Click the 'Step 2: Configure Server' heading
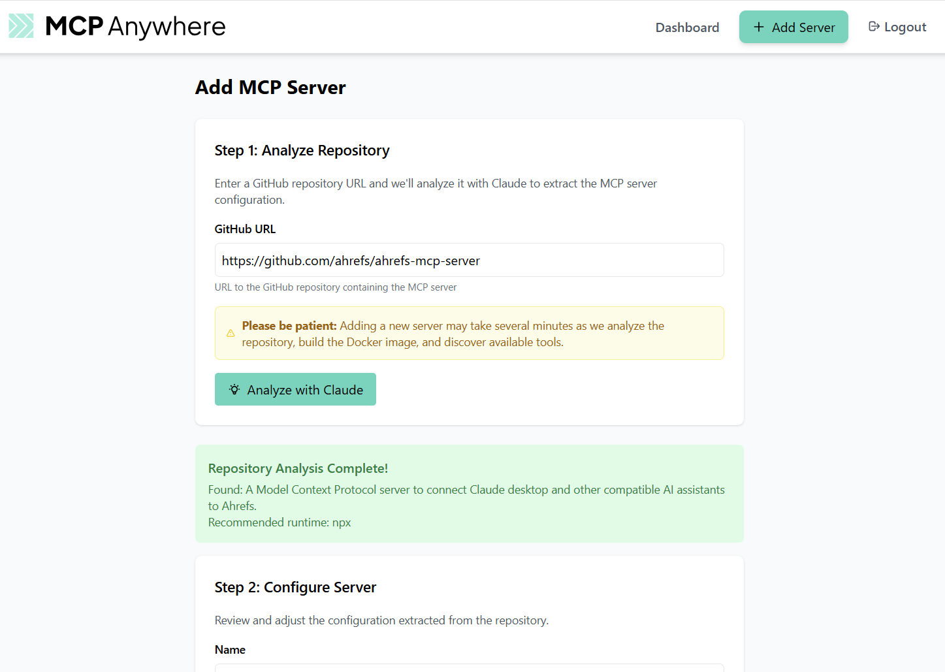945x672 pixels. click(x=295, y=587)
